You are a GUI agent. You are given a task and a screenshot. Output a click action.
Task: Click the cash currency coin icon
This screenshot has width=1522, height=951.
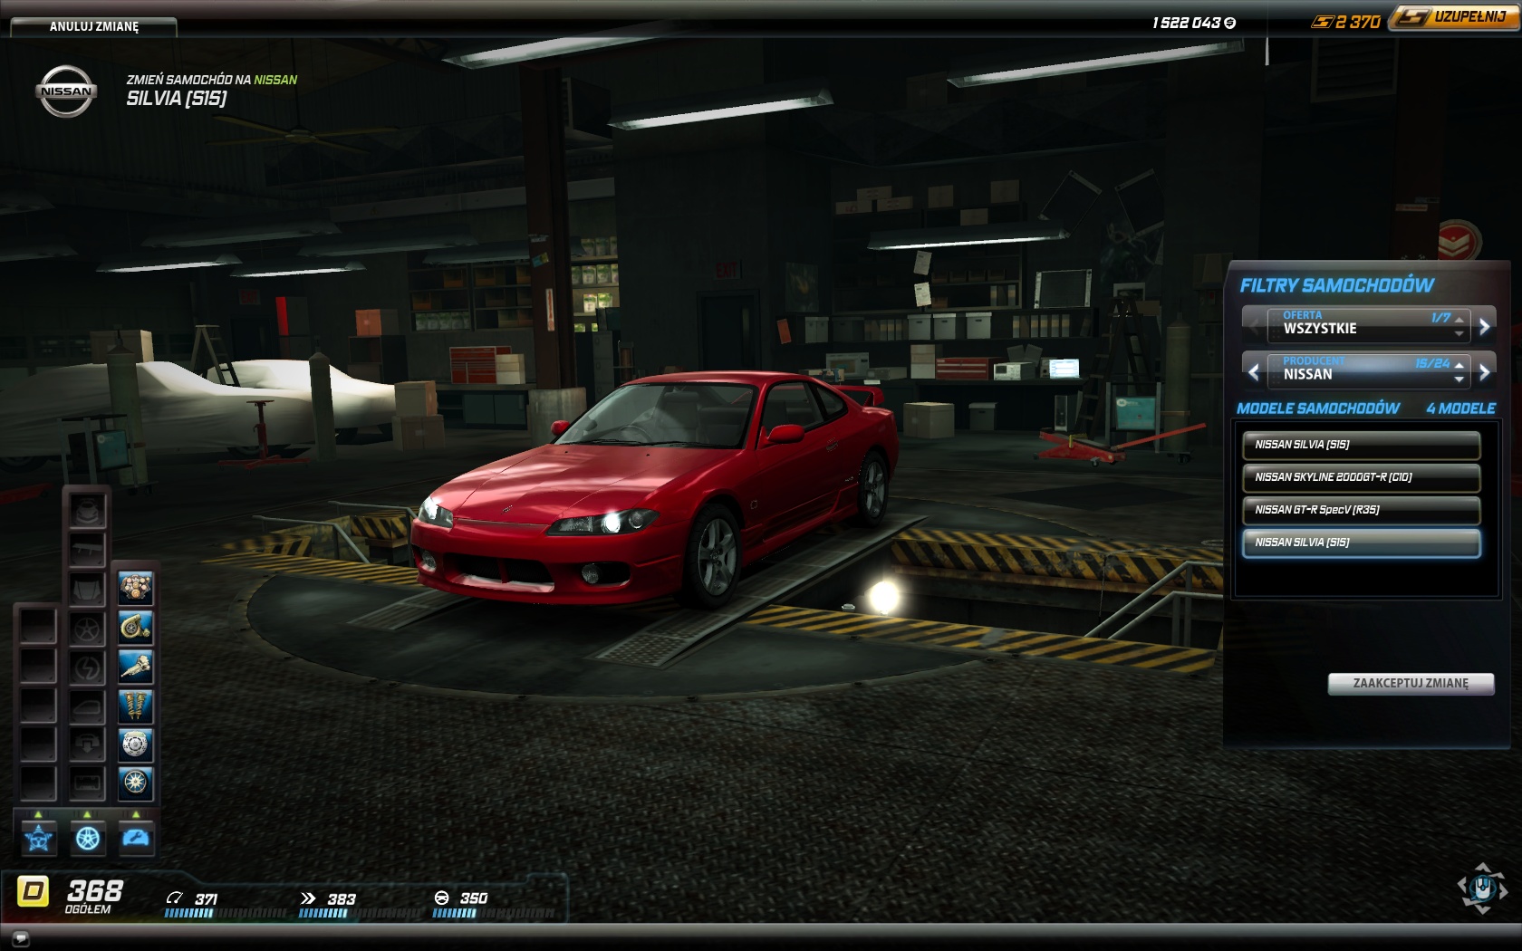click(x=1229, y=24)
